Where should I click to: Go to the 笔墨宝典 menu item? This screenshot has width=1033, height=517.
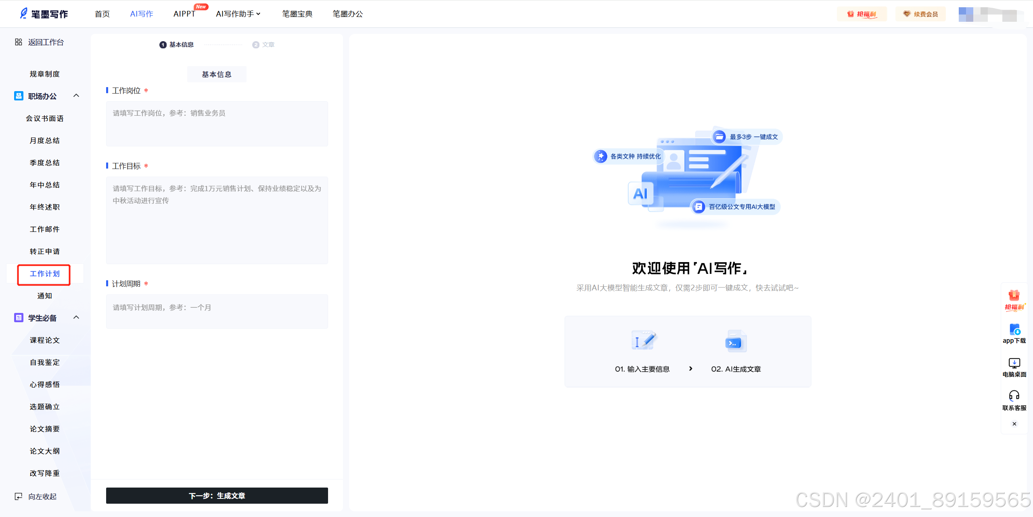coord(297,14)
